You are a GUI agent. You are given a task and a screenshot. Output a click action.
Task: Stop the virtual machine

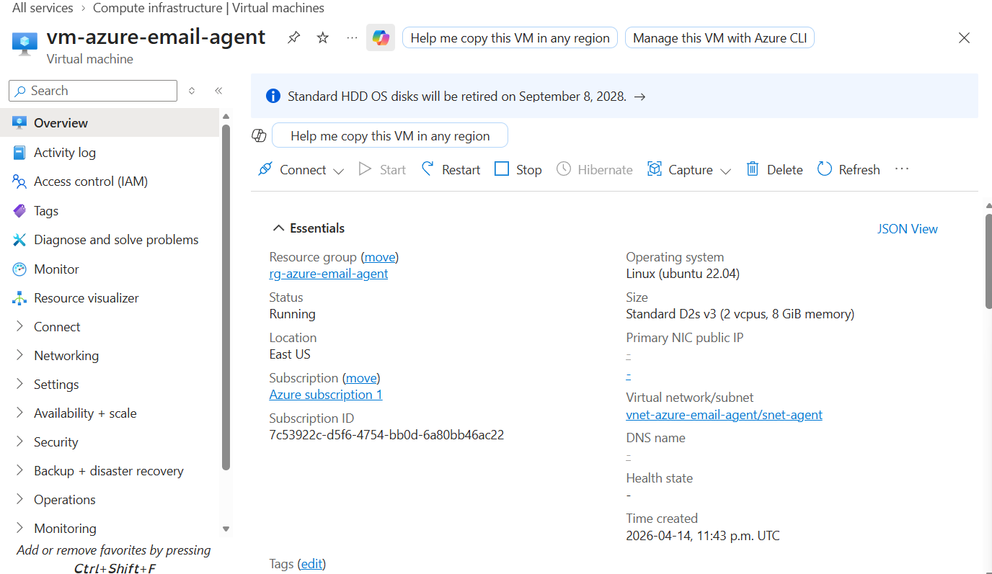518,170
